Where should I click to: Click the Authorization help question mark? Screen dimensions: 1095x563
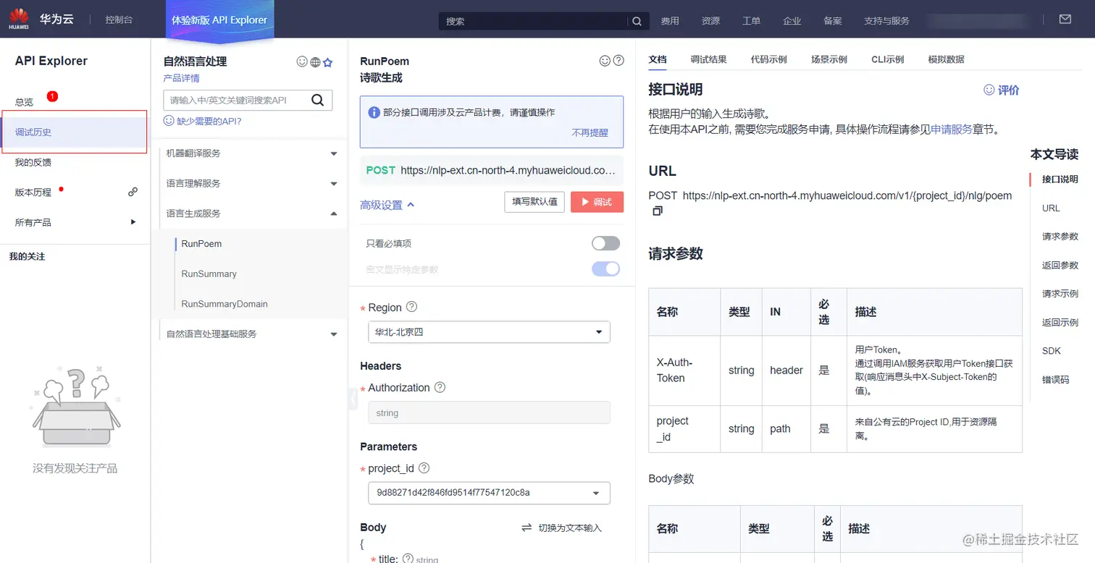point(440,387)
